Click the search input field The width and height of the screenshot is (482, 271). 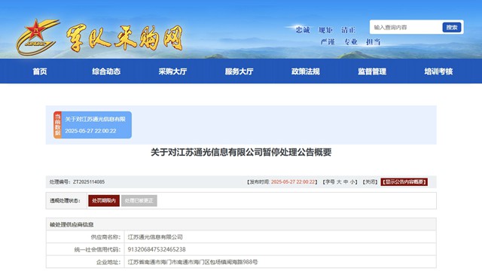pos(407,27)
